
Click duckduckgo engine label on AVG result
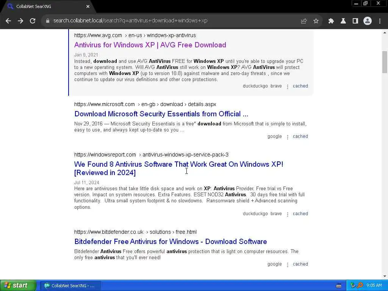pos(255,86)
